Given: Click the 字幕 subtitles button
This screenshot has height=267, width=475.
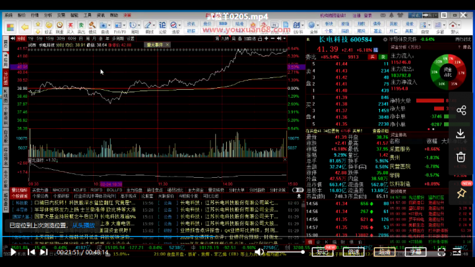Looking at the screenshot, I should tap(416, 252).
